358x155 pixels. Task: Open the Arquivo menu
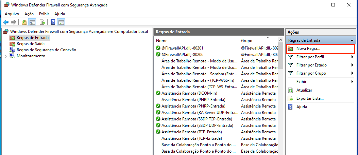click(x=12, y=14)
